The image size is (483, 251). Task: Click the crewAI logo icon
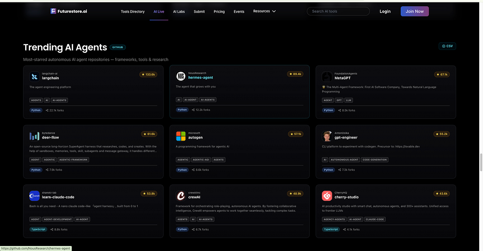(x=181, y=195)
